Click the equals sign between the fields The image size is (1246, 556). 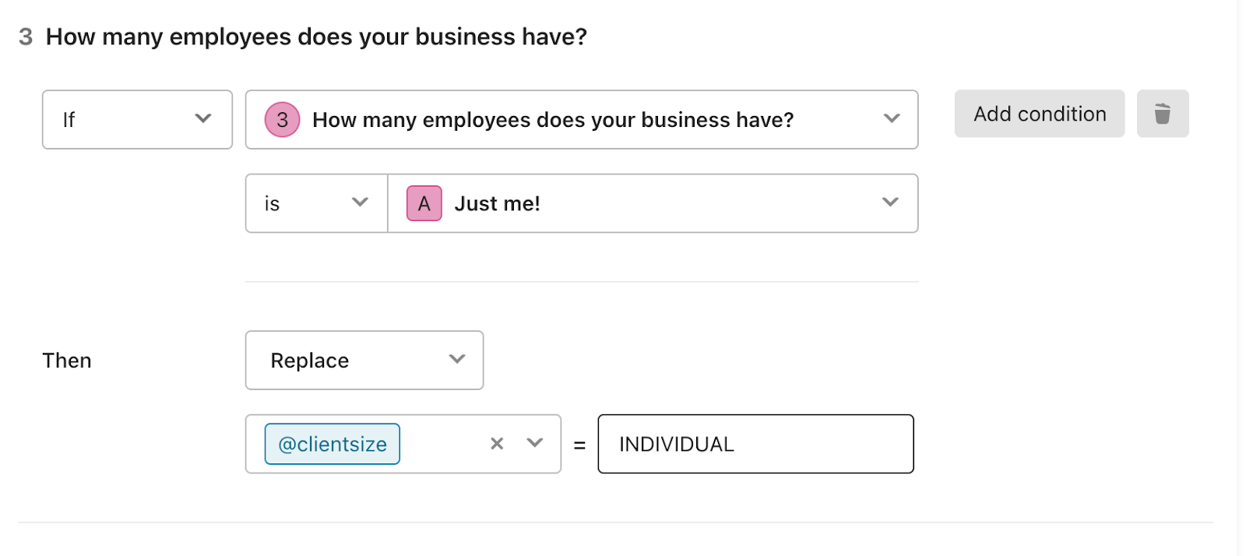(579, 445)
